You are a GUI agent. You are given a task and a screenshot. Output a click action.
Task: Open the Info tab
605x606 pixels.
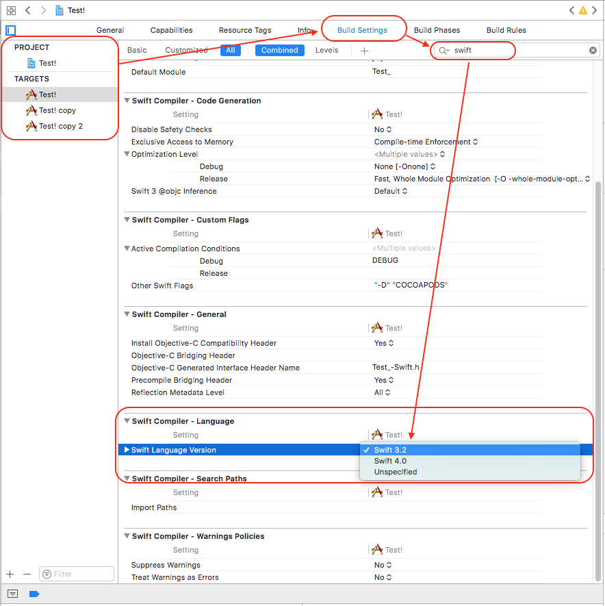click(x=304, y=30)
